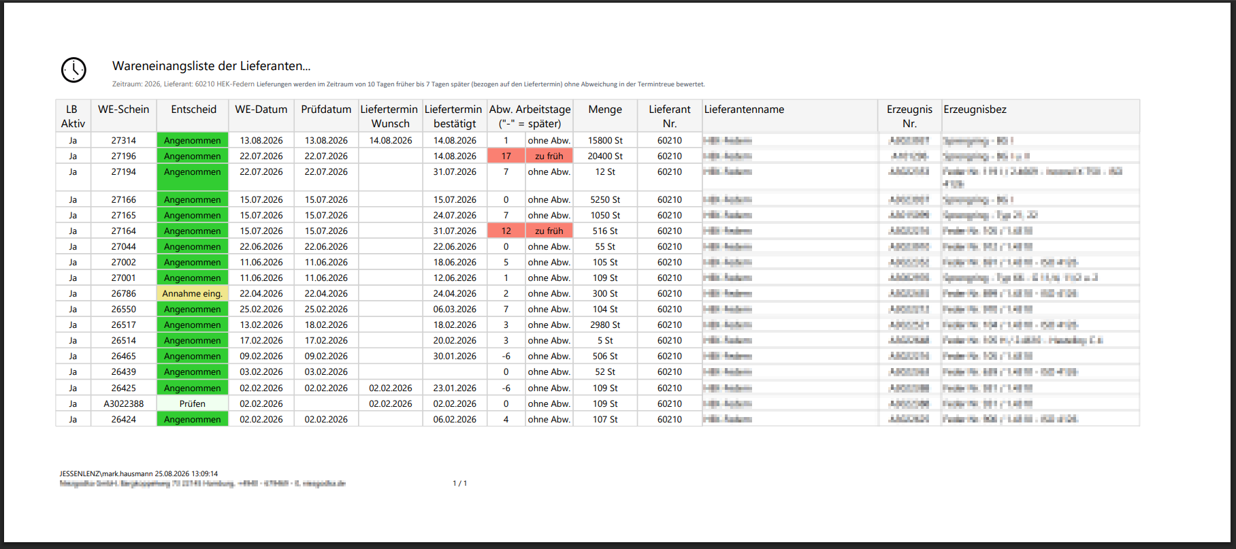Click Liefertermin Wunsch date 14.08.2026
1236x549 pixels.
point(391,140)
